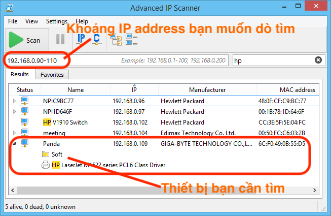331x216 pixels.
Task: Collapse the Panda row
Action: tap(14, 144)
